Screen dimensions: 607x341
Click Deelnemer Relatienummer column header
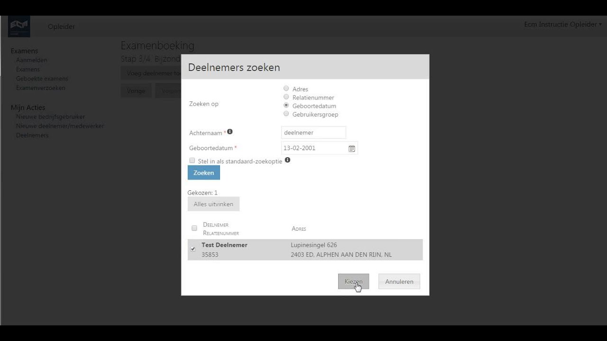click(221, 229)
